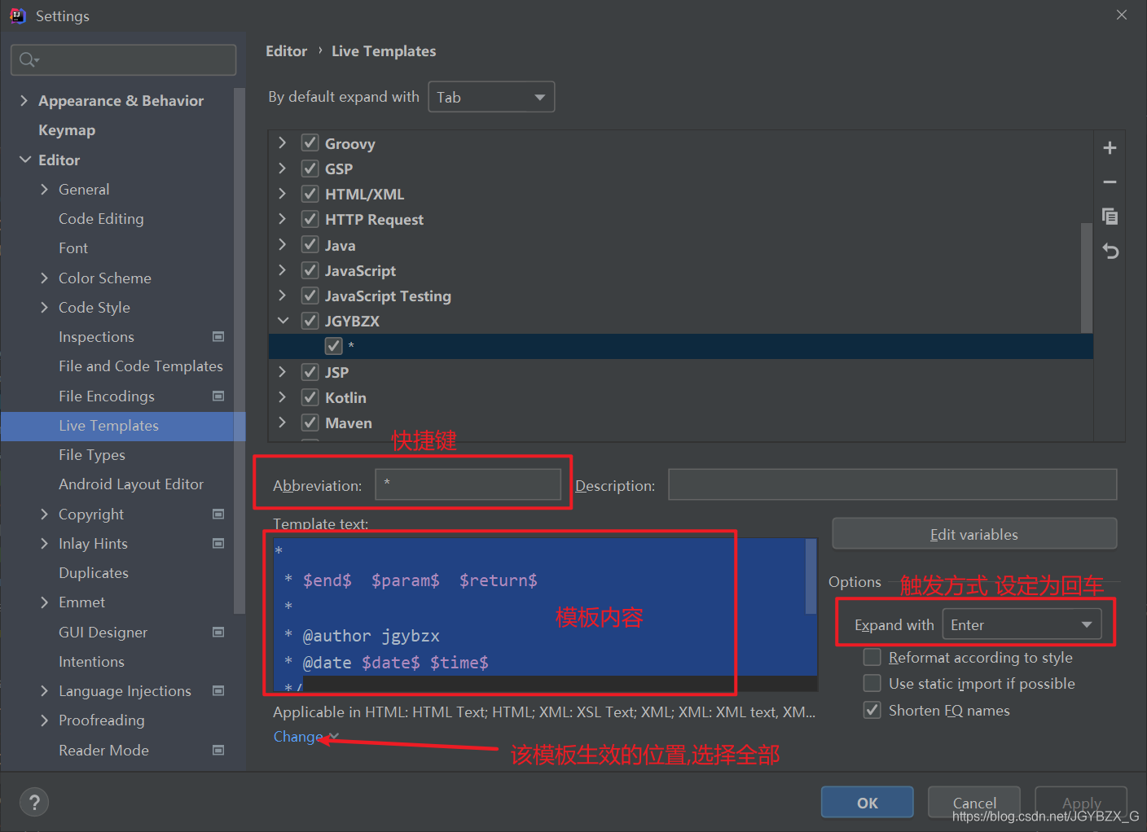Expand the HTTP Request template group
The height and width of the screenshot is (832, 1147).
282,219
